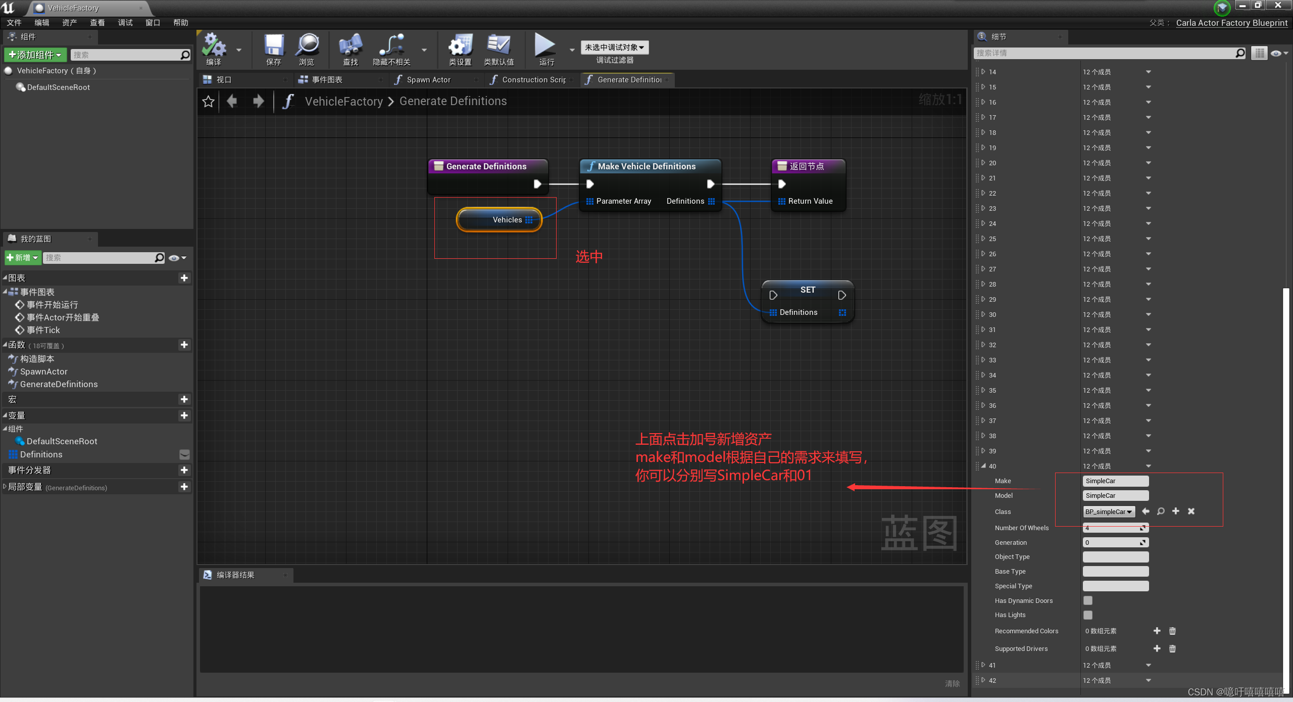Viewport: 1293px width, 702px height.
Task: Toggle Has Lights checkbox
Action: [1088, 615]
